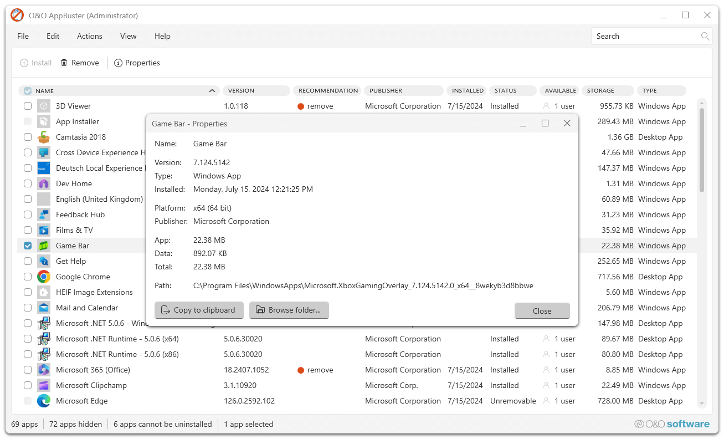Image resolution: width=724 pixels, height=439 pixels.
Task: Check the Camtasia 2018 checkbox
Action: pyautogui.click(x=28, y=137)
